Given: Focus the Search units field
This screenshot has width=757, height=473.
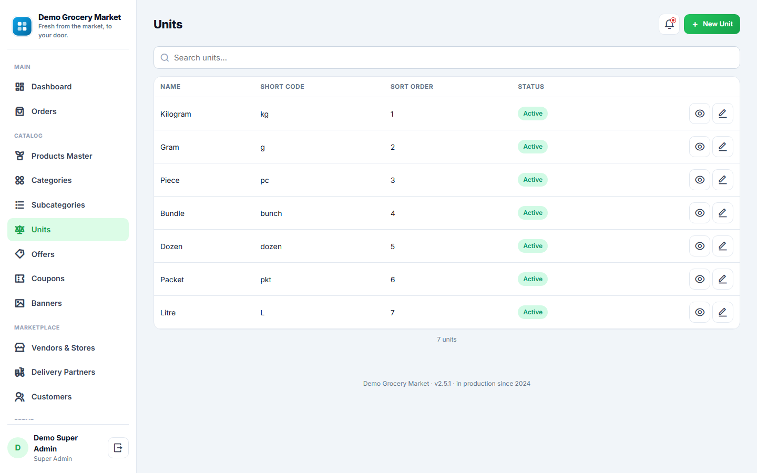Looking at the screenshot, I should [x=447, y=58].
